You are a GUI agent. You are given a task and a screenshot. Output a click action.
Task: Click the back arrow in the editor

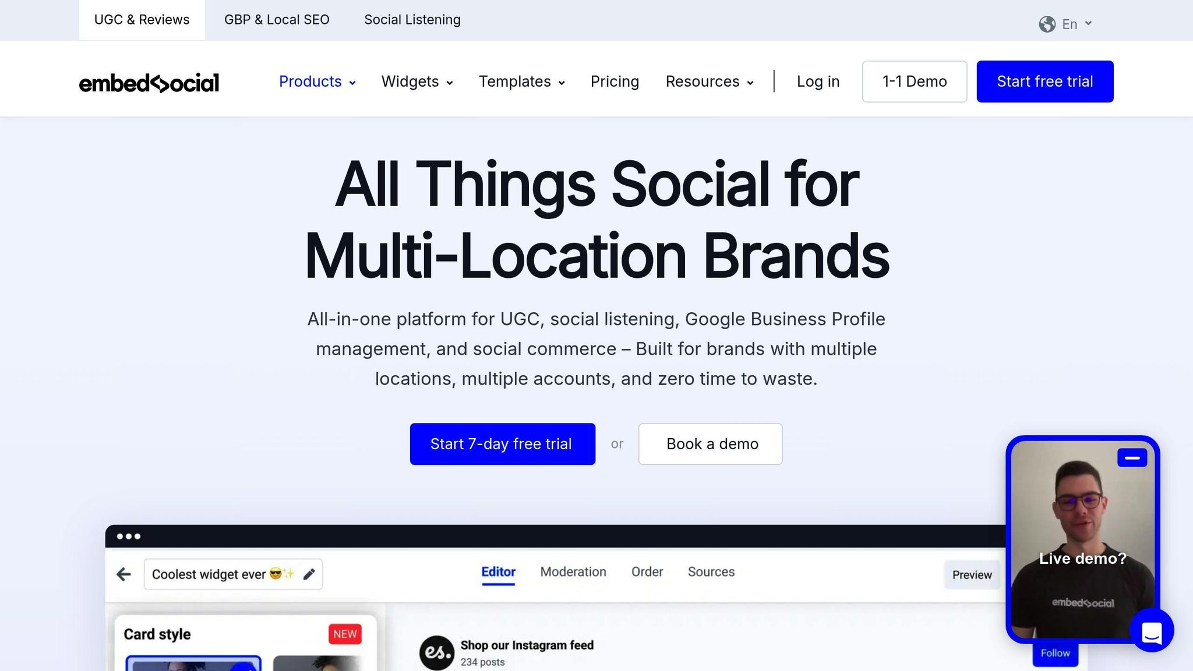click(123, 574)
